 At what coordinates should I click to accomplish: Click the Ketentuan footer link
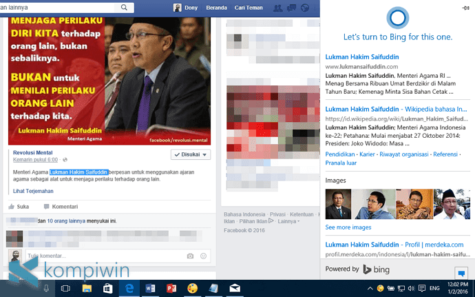pyautogui.click(x=302, y=214)
